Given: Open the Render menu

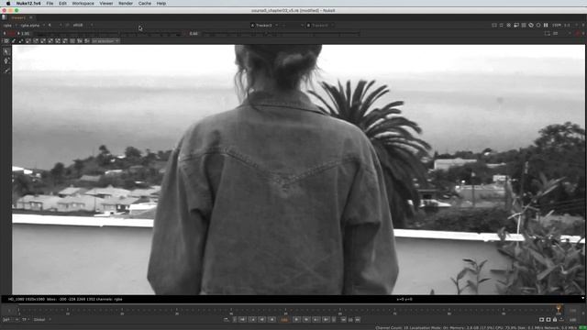Looking at the screenshot, I should [x=126, y=4].
